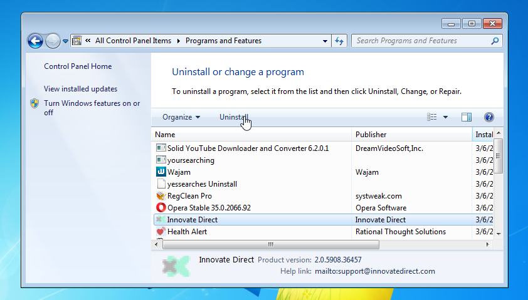Image resolution: width=528 pixels, height=300 pixels.
Task: Open View installed updates link
Action: 80,89
